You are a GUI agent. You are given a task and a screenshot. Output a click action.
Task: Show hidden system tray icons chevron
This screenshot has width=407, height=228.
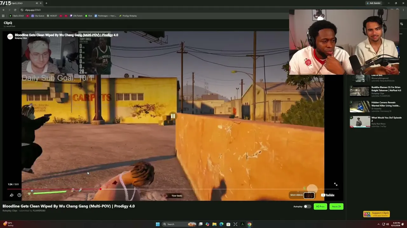pos(378,224)
